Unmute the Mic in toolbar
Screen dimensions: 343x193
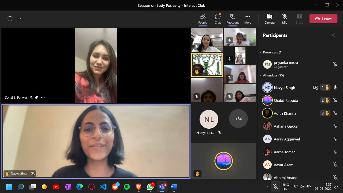click(x=285, y=19)
